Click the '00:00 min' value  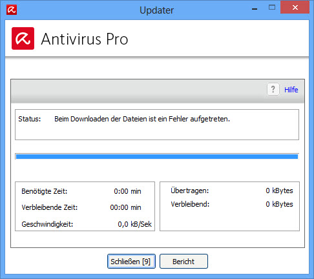tap(125, 207)
